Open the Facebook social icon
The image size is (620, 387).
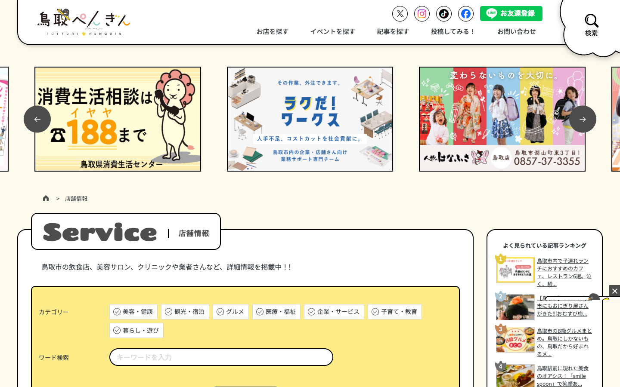466,14
